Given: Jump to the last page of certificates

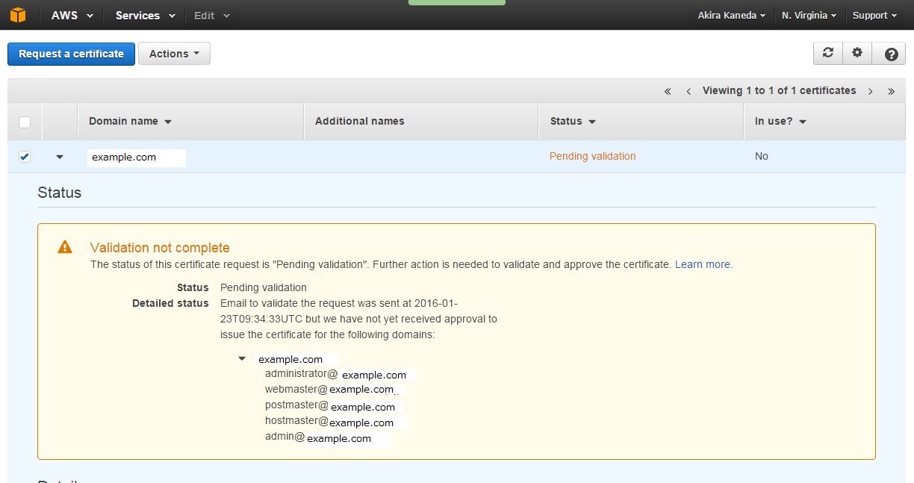Looking at the screenshot, I should [891, 91].
